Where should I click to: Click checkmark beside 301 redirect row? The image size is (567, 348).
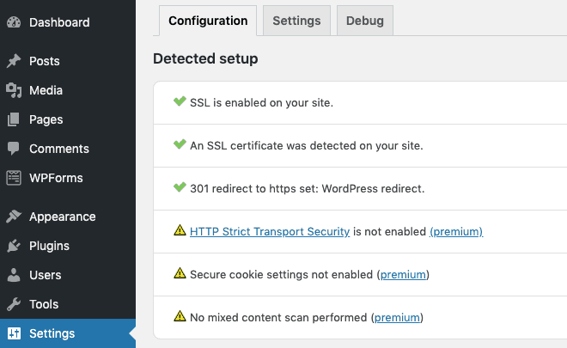(180, 187)
